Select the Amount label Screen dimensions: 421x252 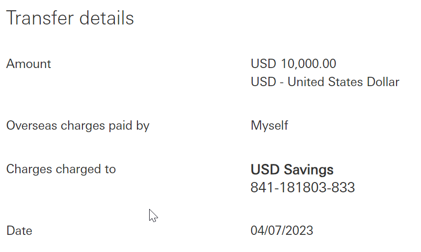click(x=28, y=64)
